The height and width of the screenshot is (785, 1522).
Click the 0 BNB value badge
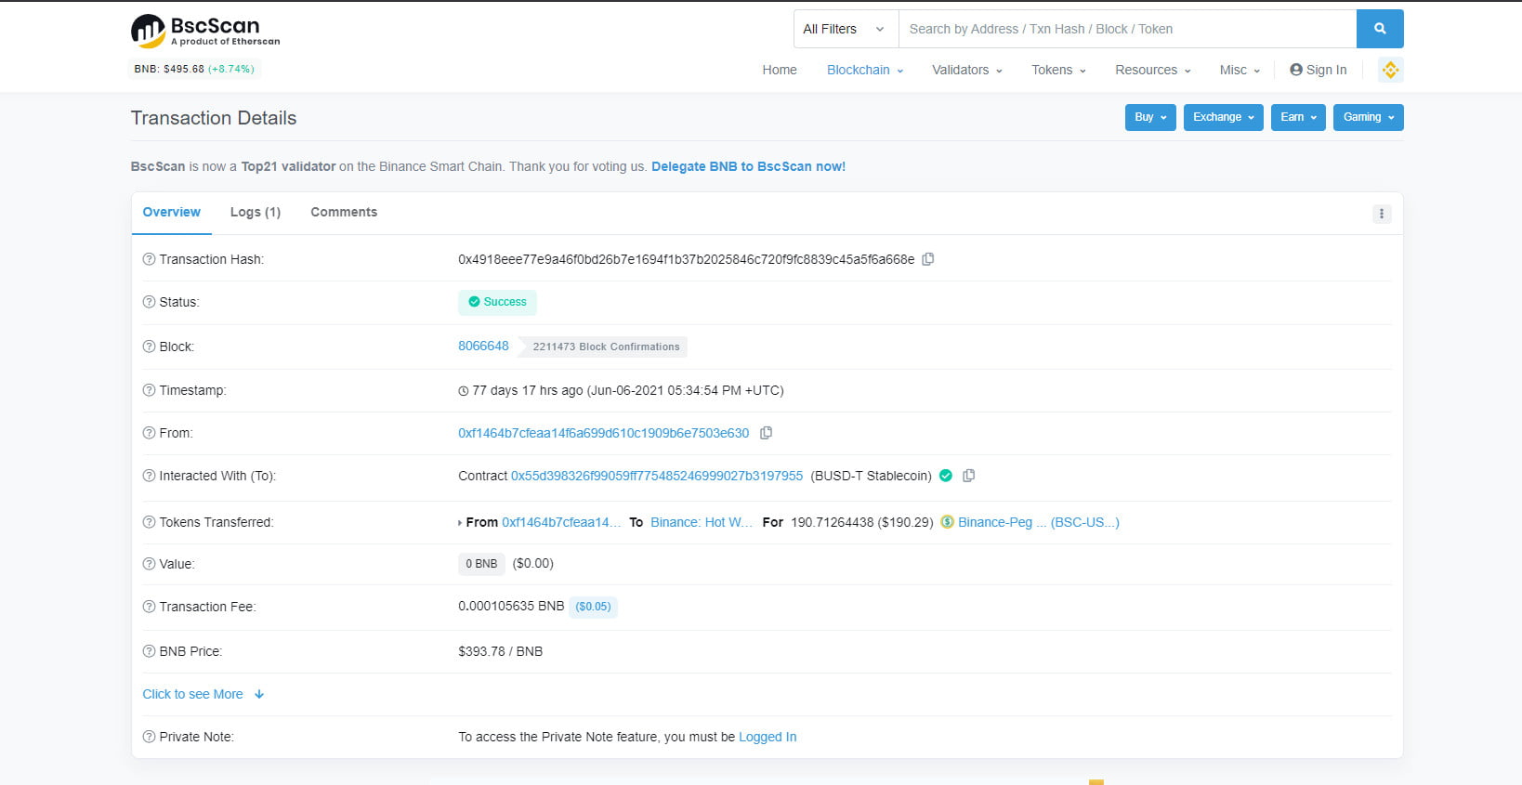[481, 564]
